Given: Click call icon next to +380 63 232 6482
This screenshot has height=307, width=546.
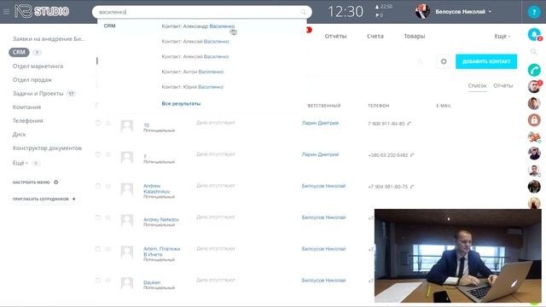Looking at the screenshot, I should pos(412,155).
